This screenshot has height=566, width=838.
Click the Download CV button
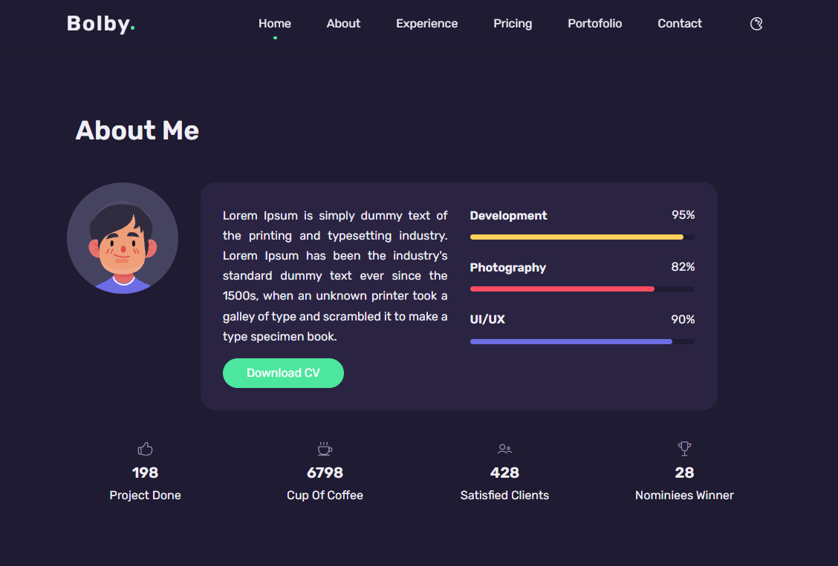283,372
